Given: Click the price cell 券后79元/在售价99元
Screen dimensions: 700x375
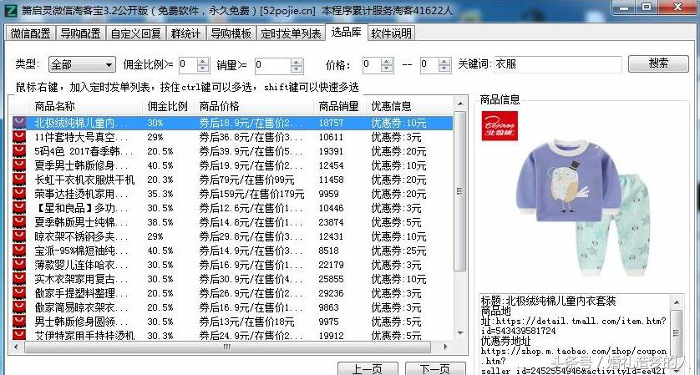Looking at the screenshot, I should pyautogui.click(x=247, y=180).
